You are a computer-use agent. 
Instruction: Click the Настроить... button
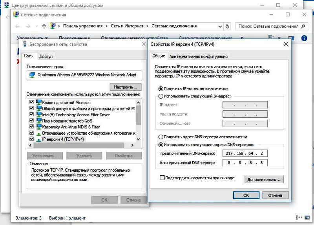125,87
